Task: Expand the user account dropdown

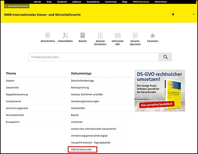Action: [x=183, y=14]
